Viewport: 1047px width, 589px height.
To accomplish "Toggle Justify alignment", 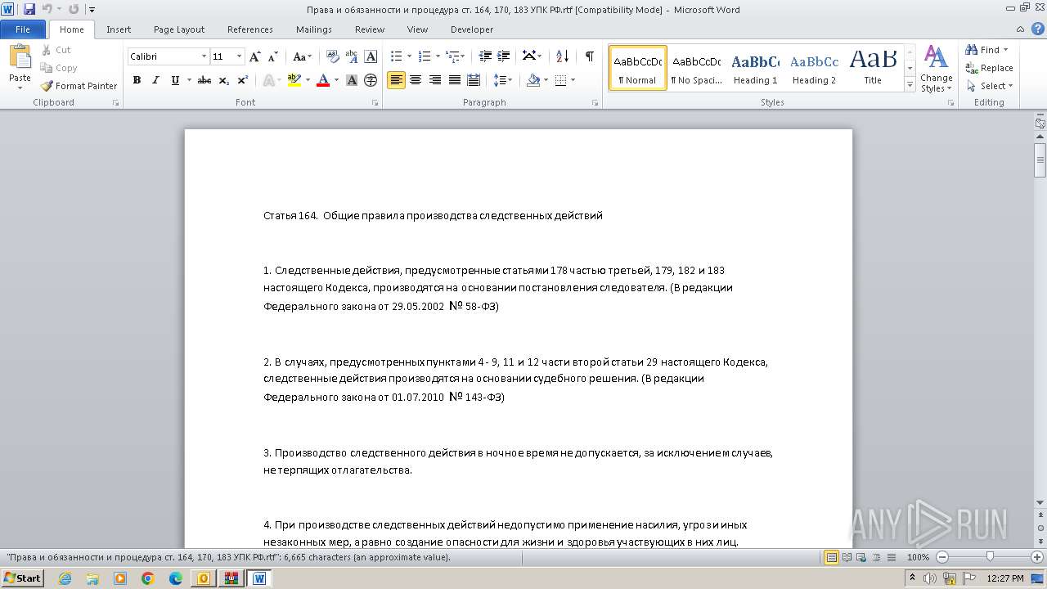I will [x=454, y=80].
